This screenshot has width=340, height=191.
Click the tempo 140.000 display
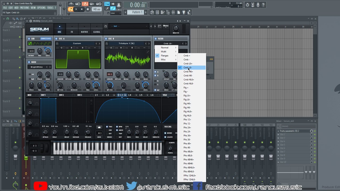coord(96,9)
